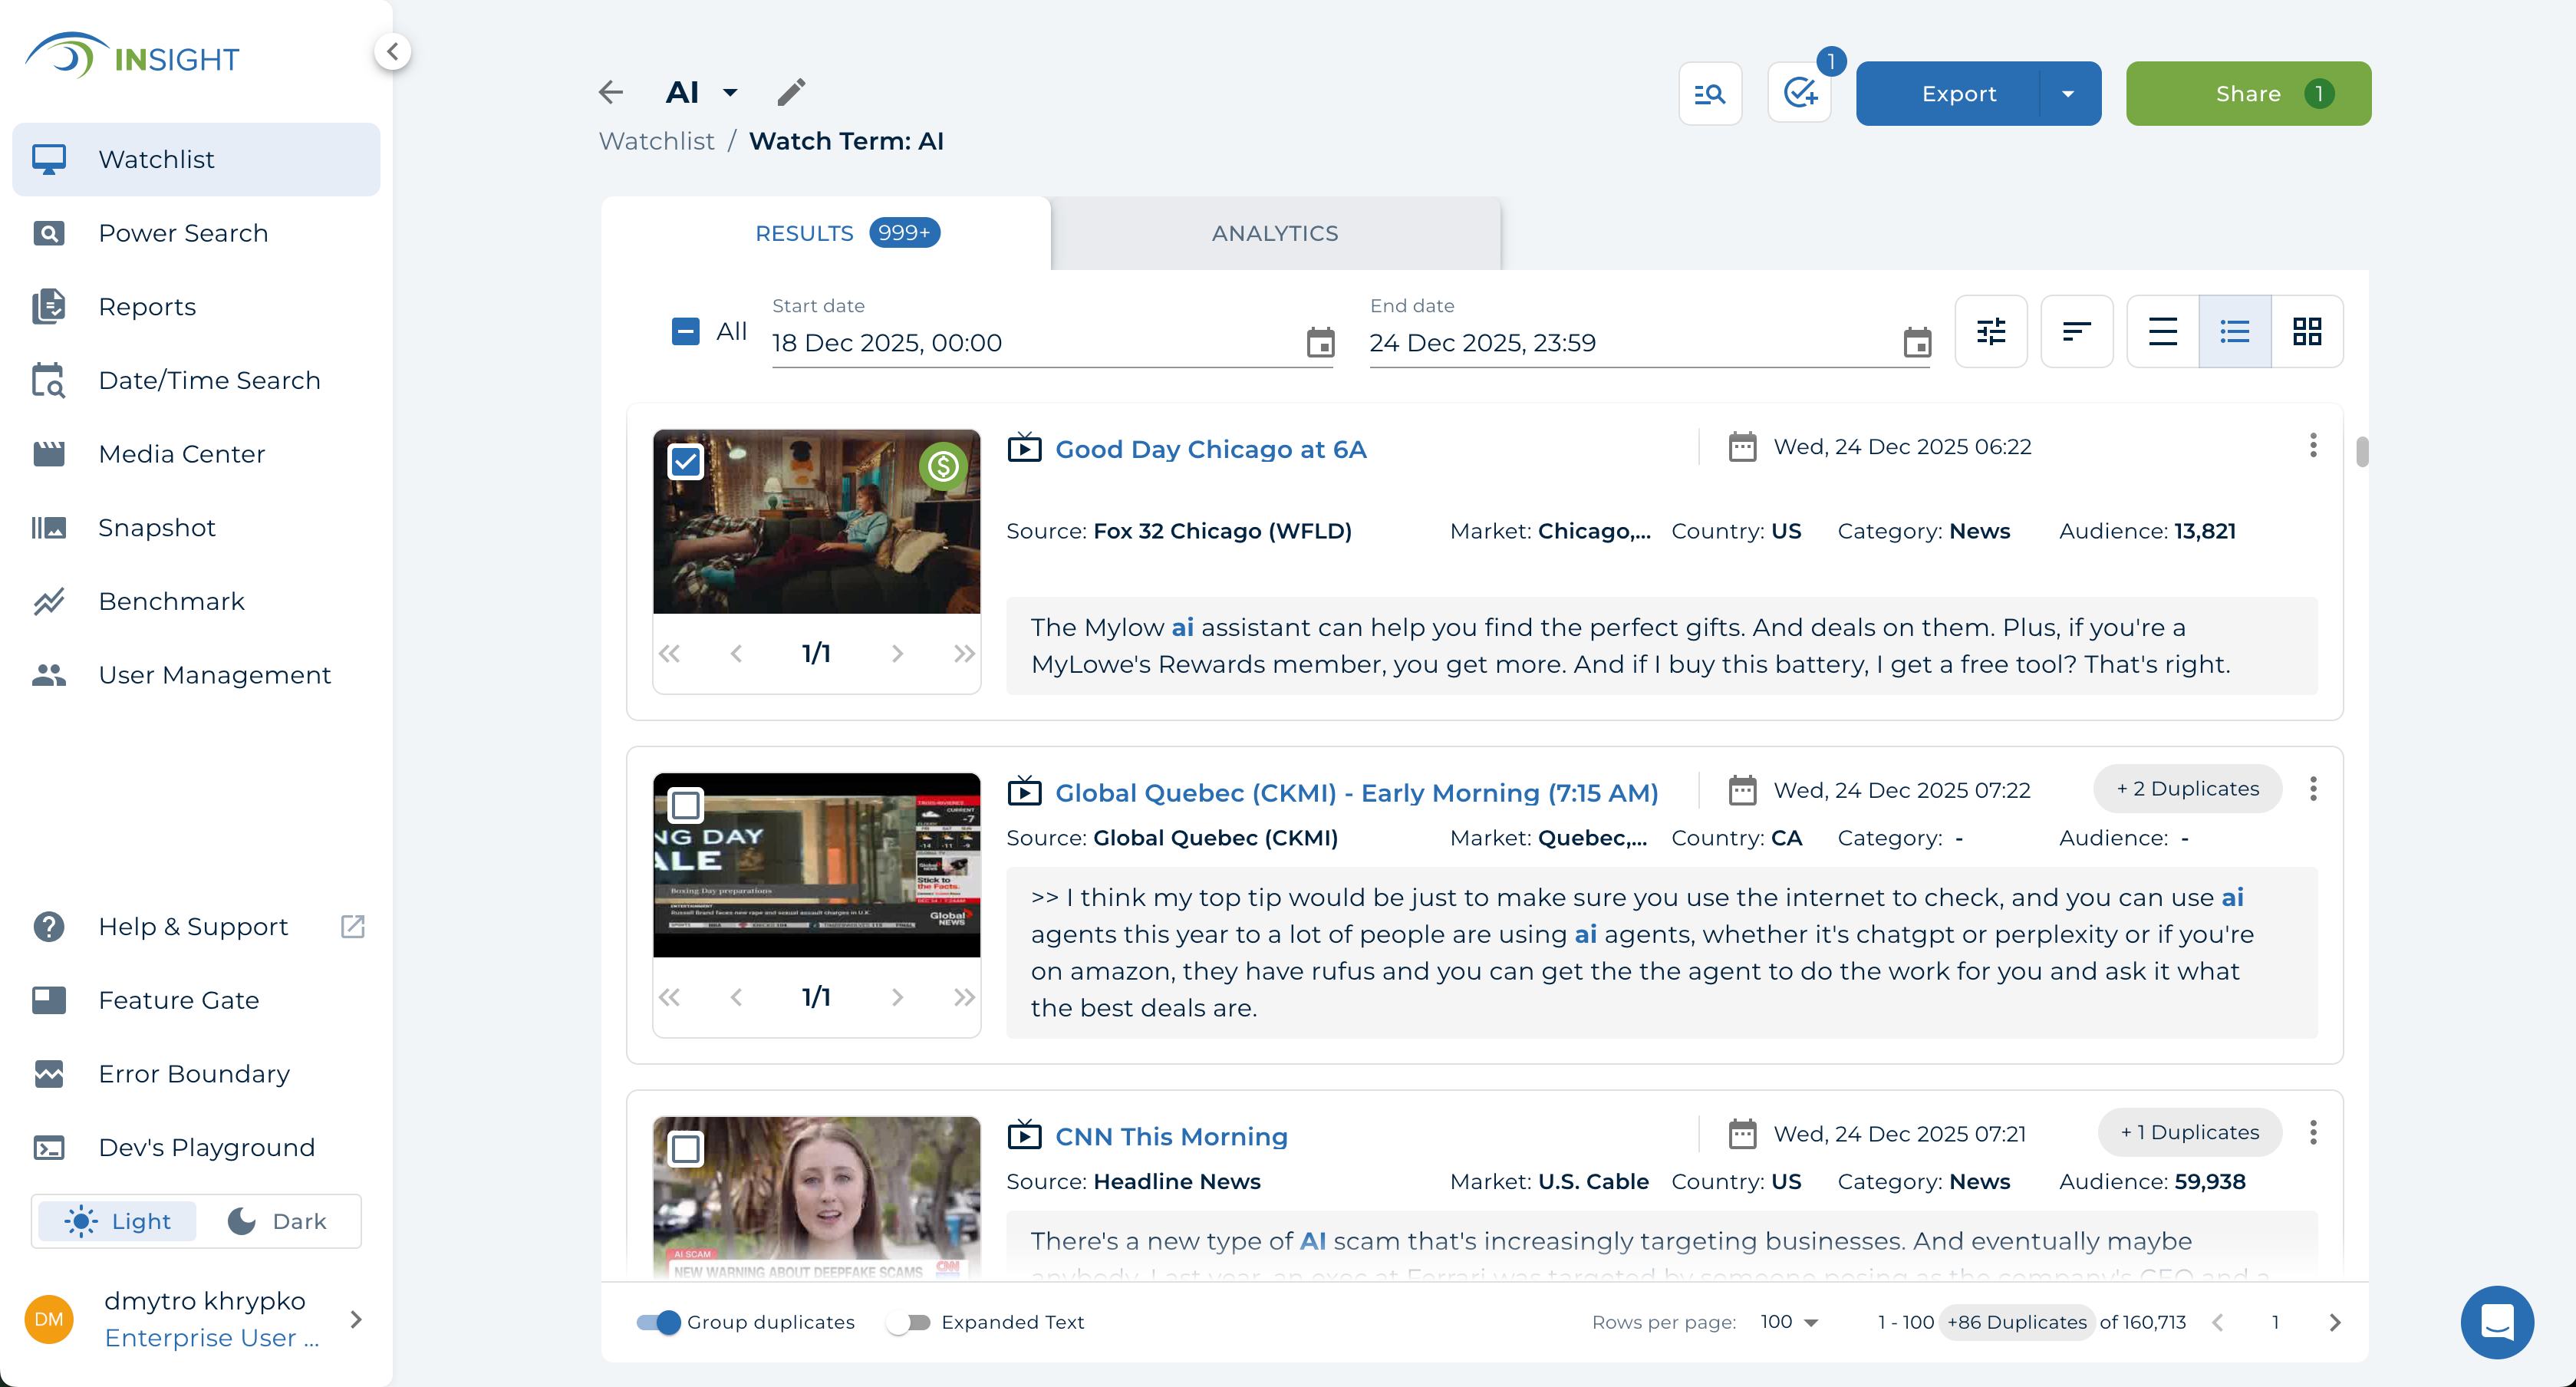This screenshot has height=1387, width=2576.
Task: Enable the Expanded Text switch
Action: 908,1323
